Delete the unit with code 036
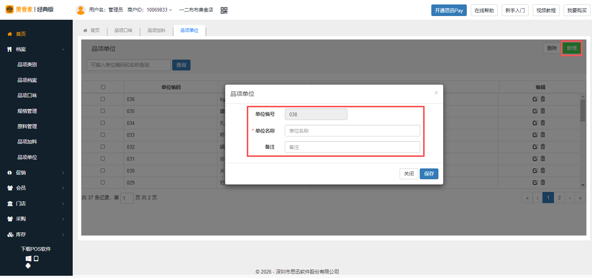The width and height of the screenshot is (592, 278). click(543, 99)
